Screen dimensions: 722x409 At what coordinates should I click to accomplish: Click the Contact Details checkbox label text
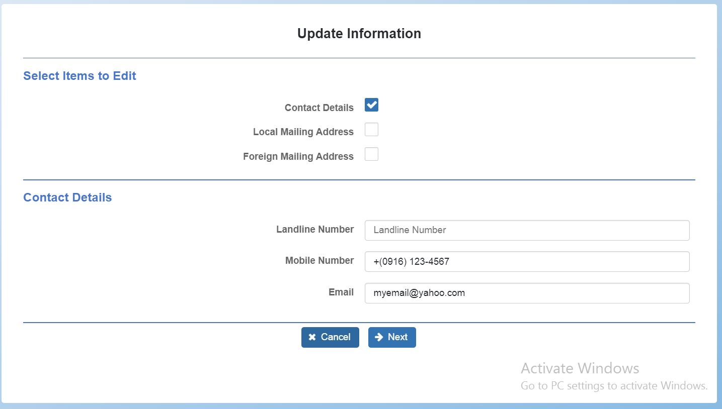319,108
